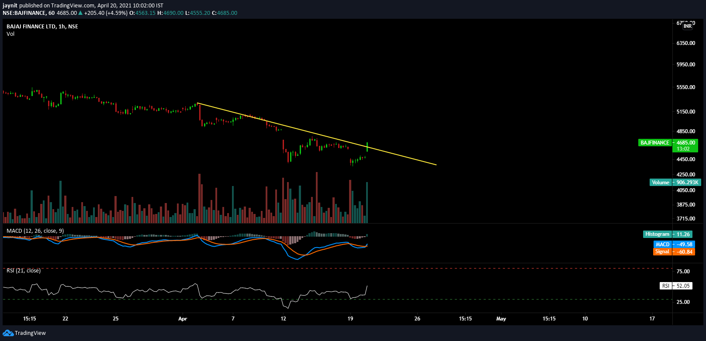Image resolution: width=706 pixels, height=341 pixels.
Task: Select the orange Signal label
Action: coord(662,252)
